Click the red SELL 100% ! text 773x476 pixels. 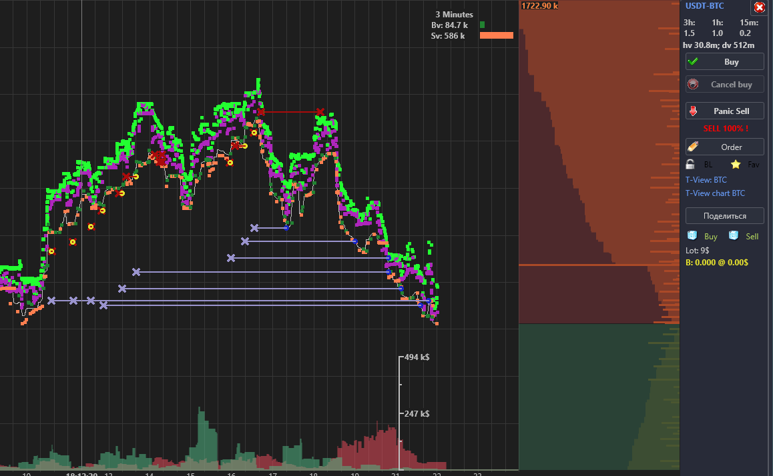pyautogui.click(x=726, y=128)
